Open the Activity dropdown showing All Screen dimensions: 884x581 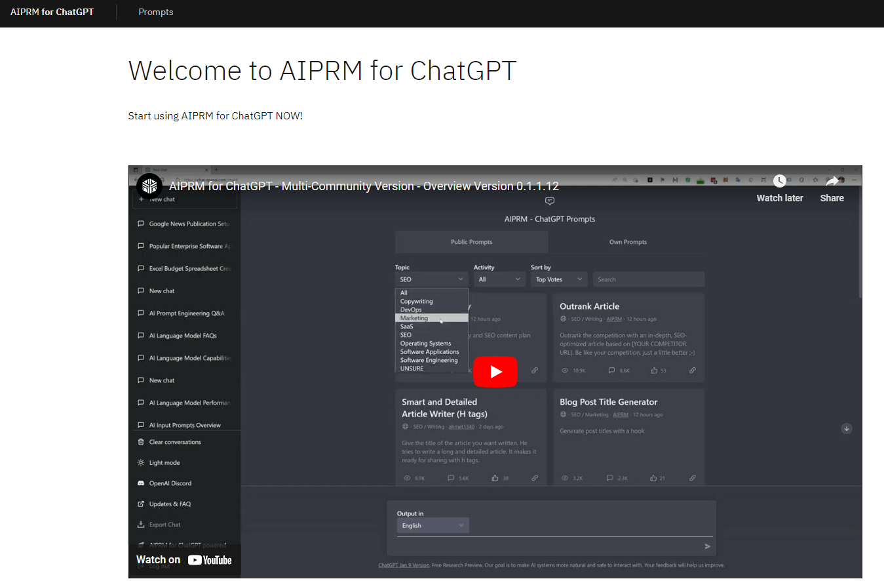click(x=499, y=279)
